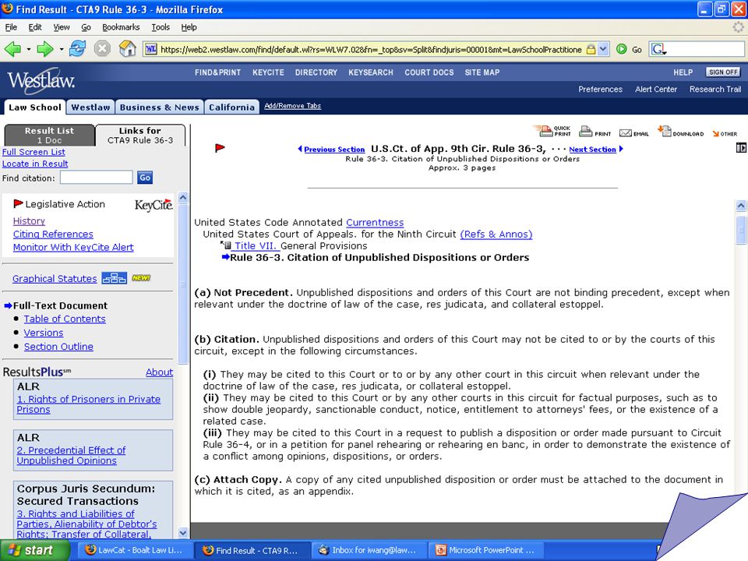This screenshot has width=748, height=561.
Task: Open the History KeyCite link
Action: click(x=29, y=221)
